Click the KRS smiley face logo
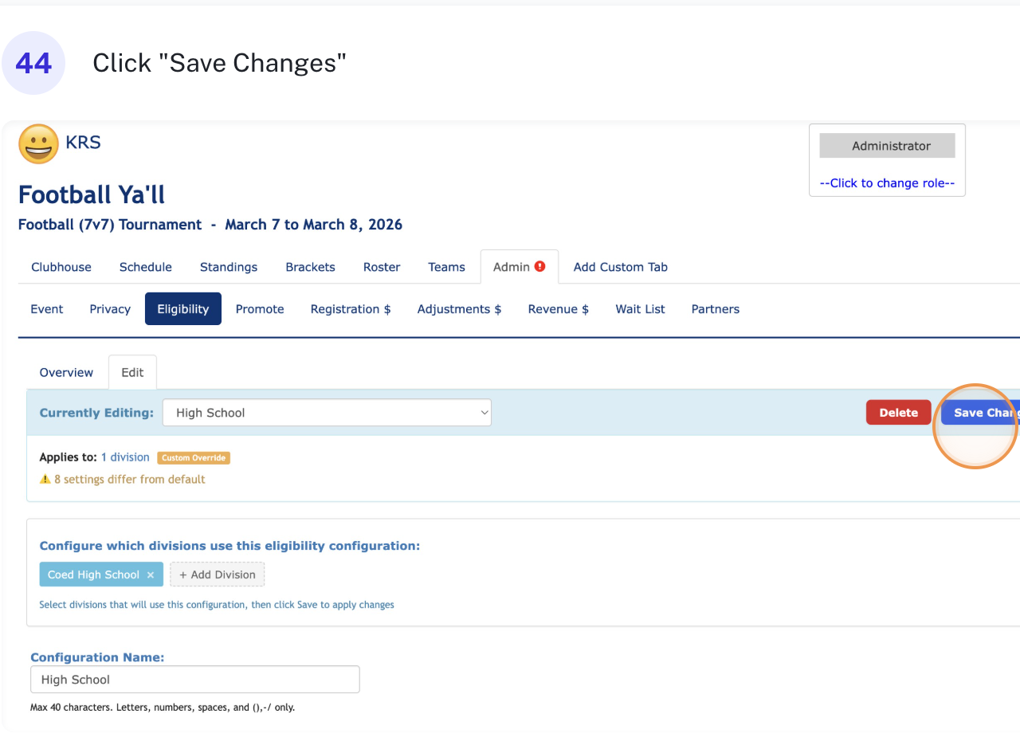Screen dimensions: 1020x749 click(37, 143)
